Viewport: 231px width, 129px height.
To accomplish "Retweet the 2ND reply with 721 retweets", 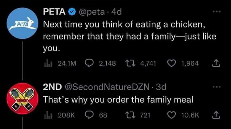I will tap(138, 115).
